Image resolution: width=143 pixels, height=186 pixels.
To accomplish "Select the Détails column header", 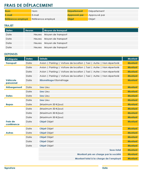I will pos(80,59).
